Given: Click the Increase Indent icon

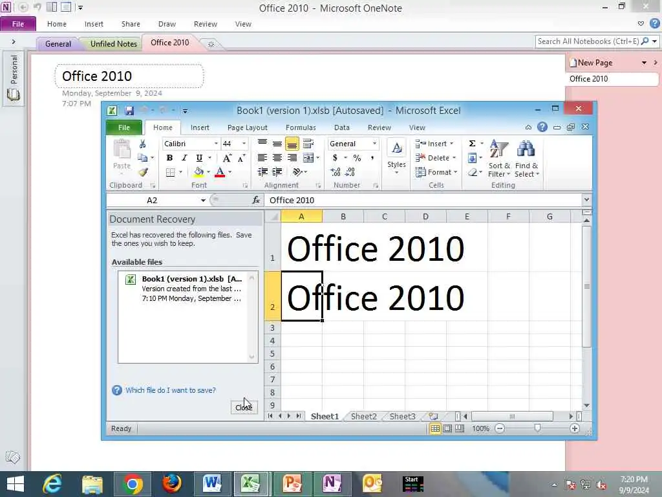Looking at the screenshot, I should (277, 171).
